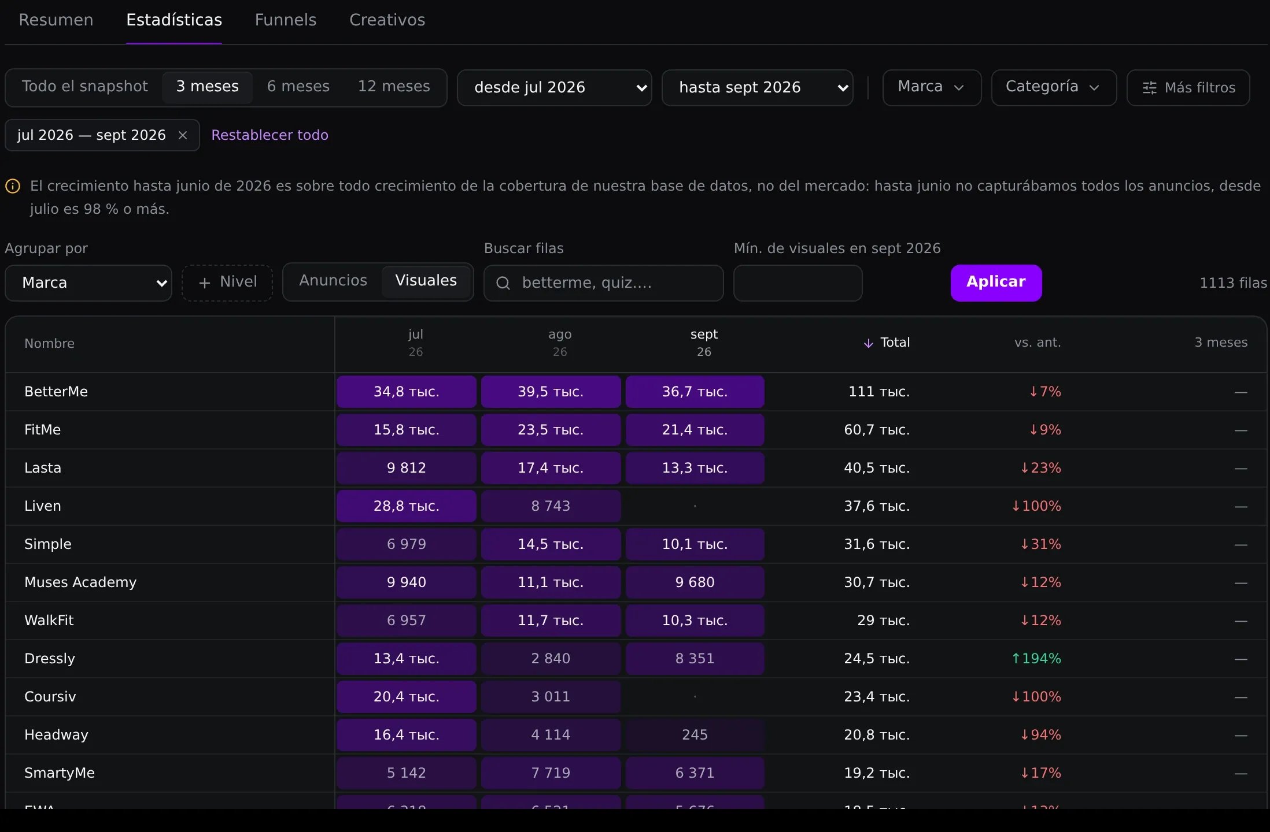The height and width of the screenshot is (832, 1270).
Task: Select the Visuales view toggle
Action: [426, 281]
